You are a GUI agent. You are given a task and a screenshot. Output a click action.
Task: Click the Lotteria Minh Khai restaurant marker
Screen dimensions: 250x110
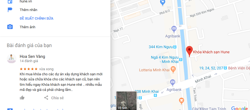click(x=173, y=70)
